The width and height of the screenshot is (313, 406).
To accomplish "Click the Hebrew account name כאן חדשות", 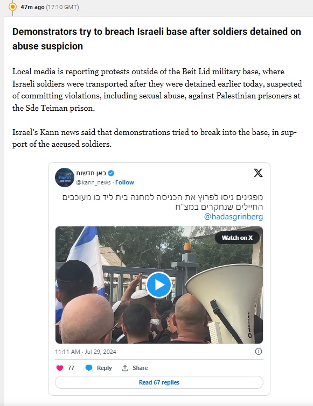I will click(91, 173).
